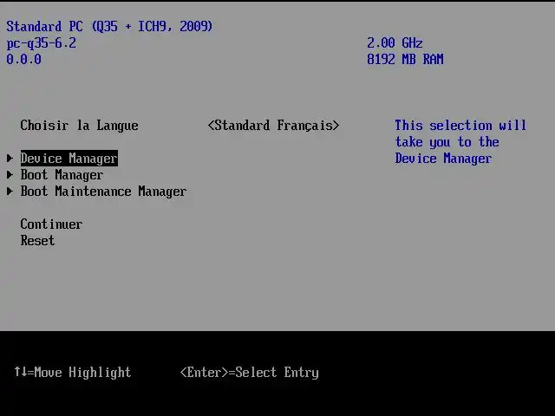The height and width of the screenshot is (416, 555).
Task: Click the Move Highlight key hint
Action: (73, 372)
